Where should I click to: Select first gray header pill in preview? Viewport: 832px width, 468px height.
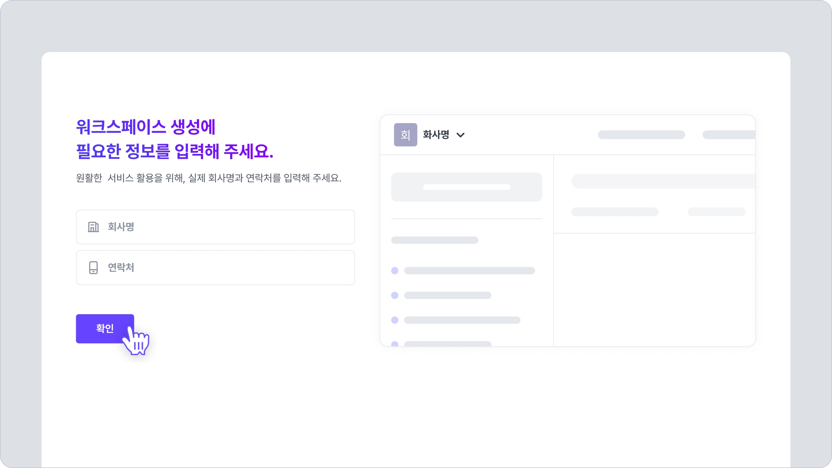coord(641,135)
